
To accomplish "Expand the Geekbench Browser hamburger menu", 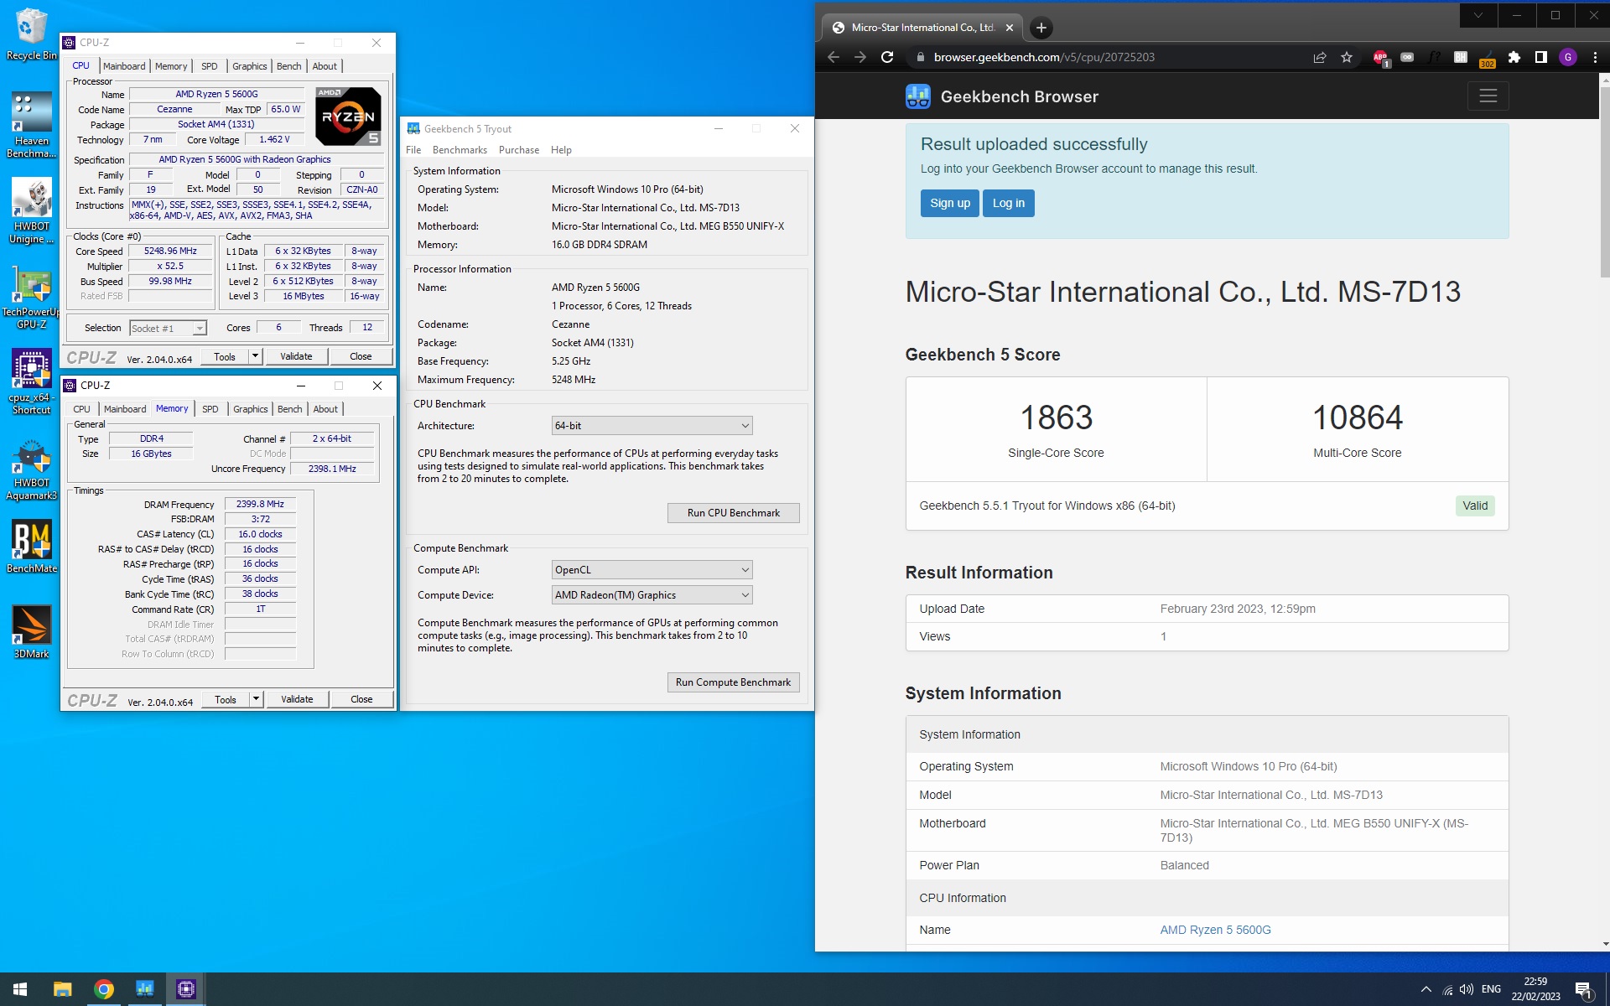I will point(1488,96).
